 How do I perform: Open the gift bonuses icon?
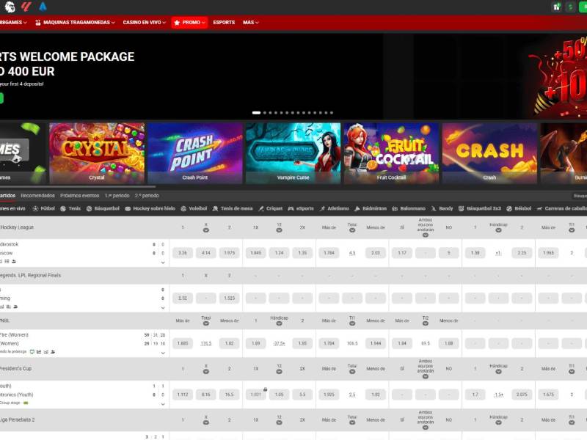(x=556, y=7)
